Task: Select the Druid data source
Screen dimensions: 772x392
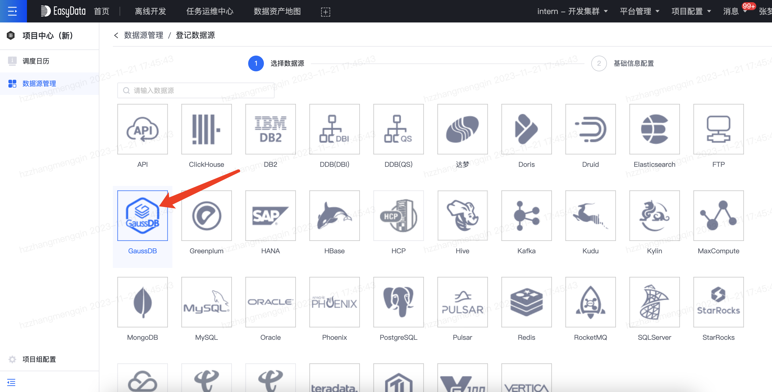Action: pyautogui.click(x=590, y=129)
